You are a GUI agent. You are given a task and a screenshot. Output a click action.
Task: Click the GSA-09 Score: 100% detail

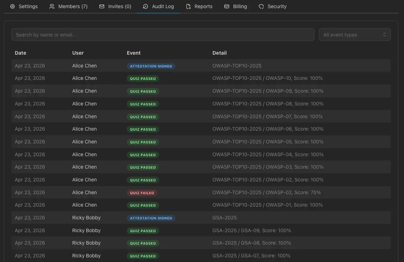pyautogui.click(x=252, y=231)
